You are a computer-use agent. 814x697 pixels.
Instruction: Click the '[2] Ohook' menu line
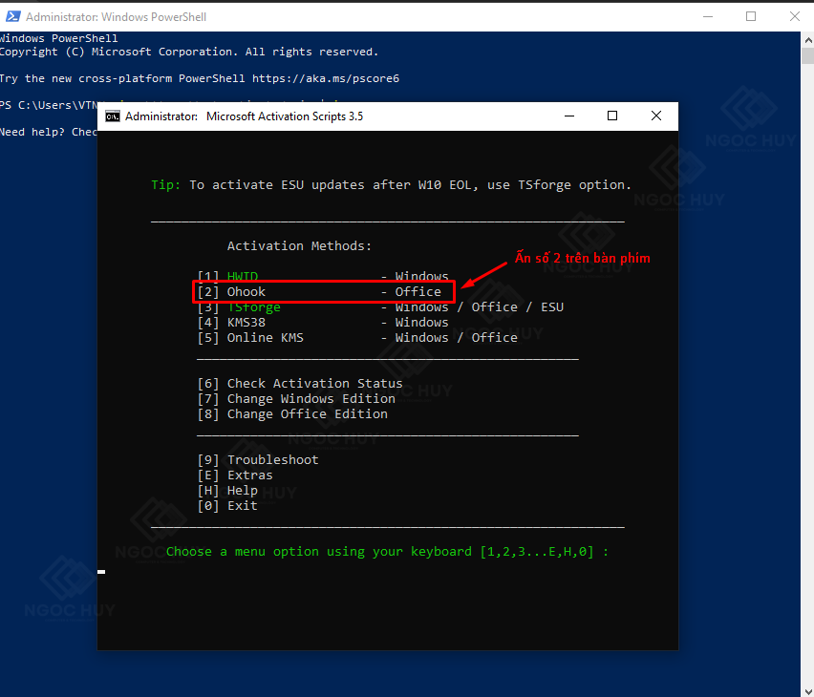pyautogui.click(x=319, y=291)
